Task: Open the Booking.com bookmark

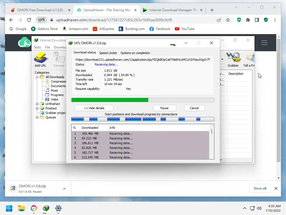Action: [x=132, y=29]
